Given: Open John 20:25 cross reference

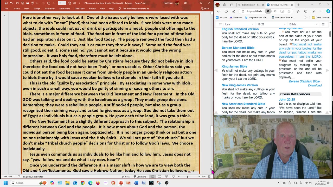Looking at the screenshot, I should point(287,99).
